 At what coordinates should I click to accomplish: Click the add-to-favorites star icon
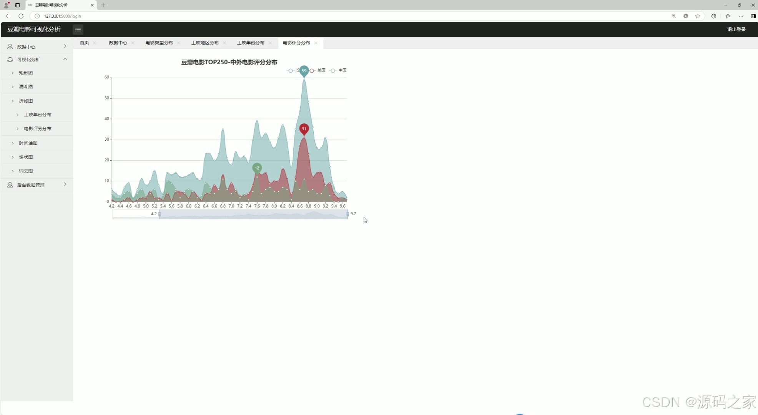pyautogui.click(x=698, y=16)
